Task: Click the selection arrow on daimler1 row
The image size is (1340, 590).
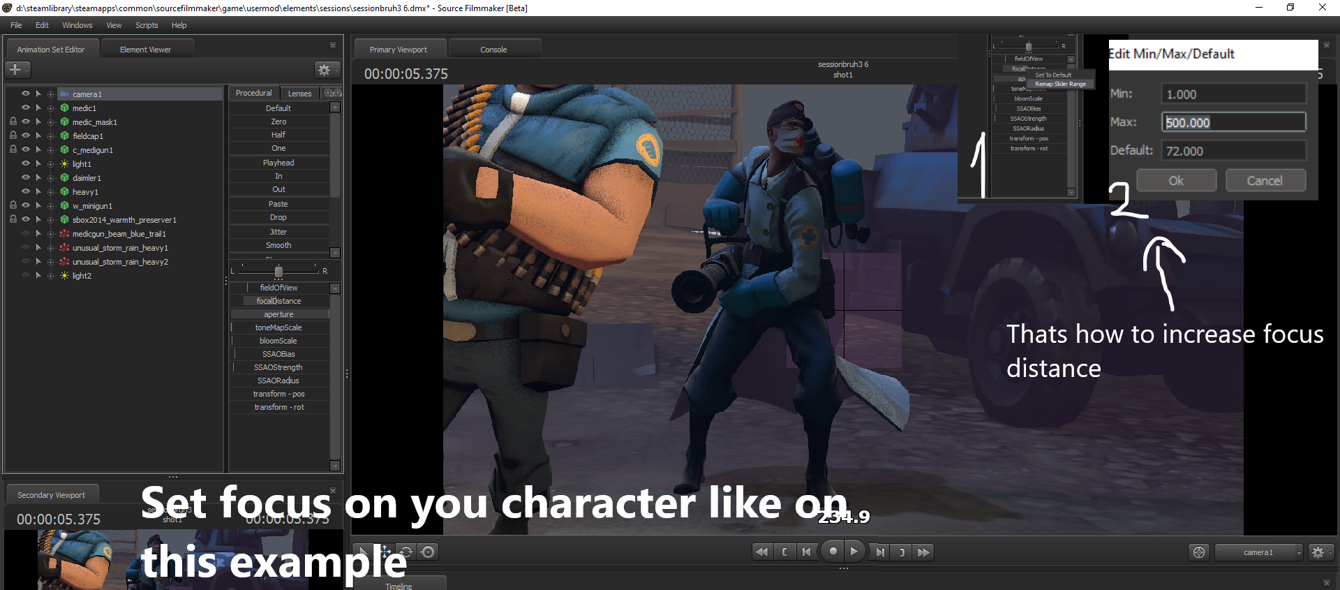Action: pyautogui.click(x=38, y=178)
